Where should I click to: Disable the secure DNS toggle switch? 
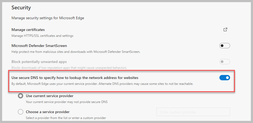coord(224,78)
